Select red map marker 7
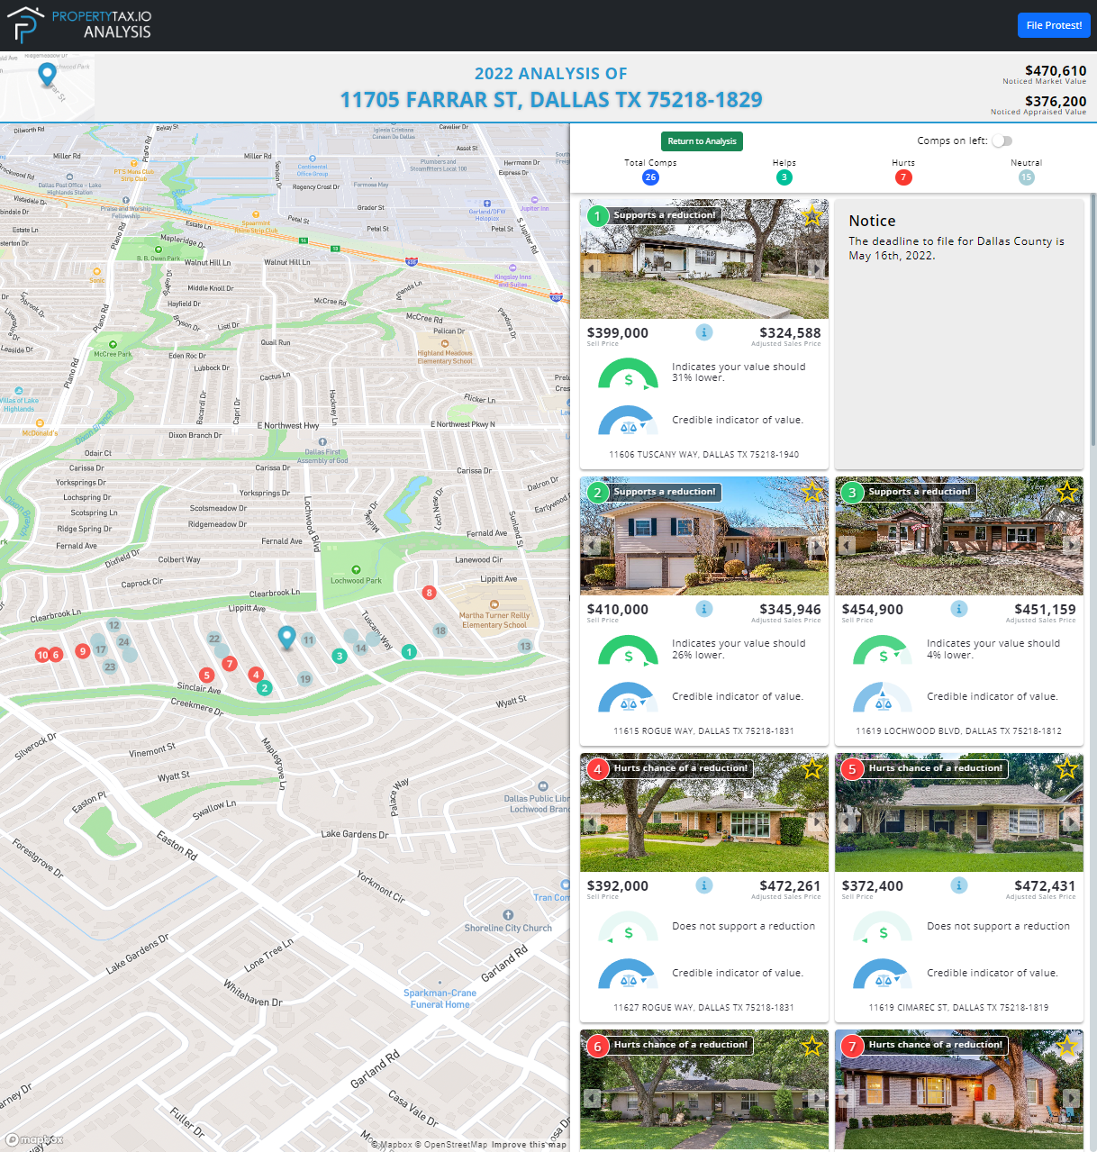Image resolution: width=1097 pixels, height=1152 pixels. (230, 664)
